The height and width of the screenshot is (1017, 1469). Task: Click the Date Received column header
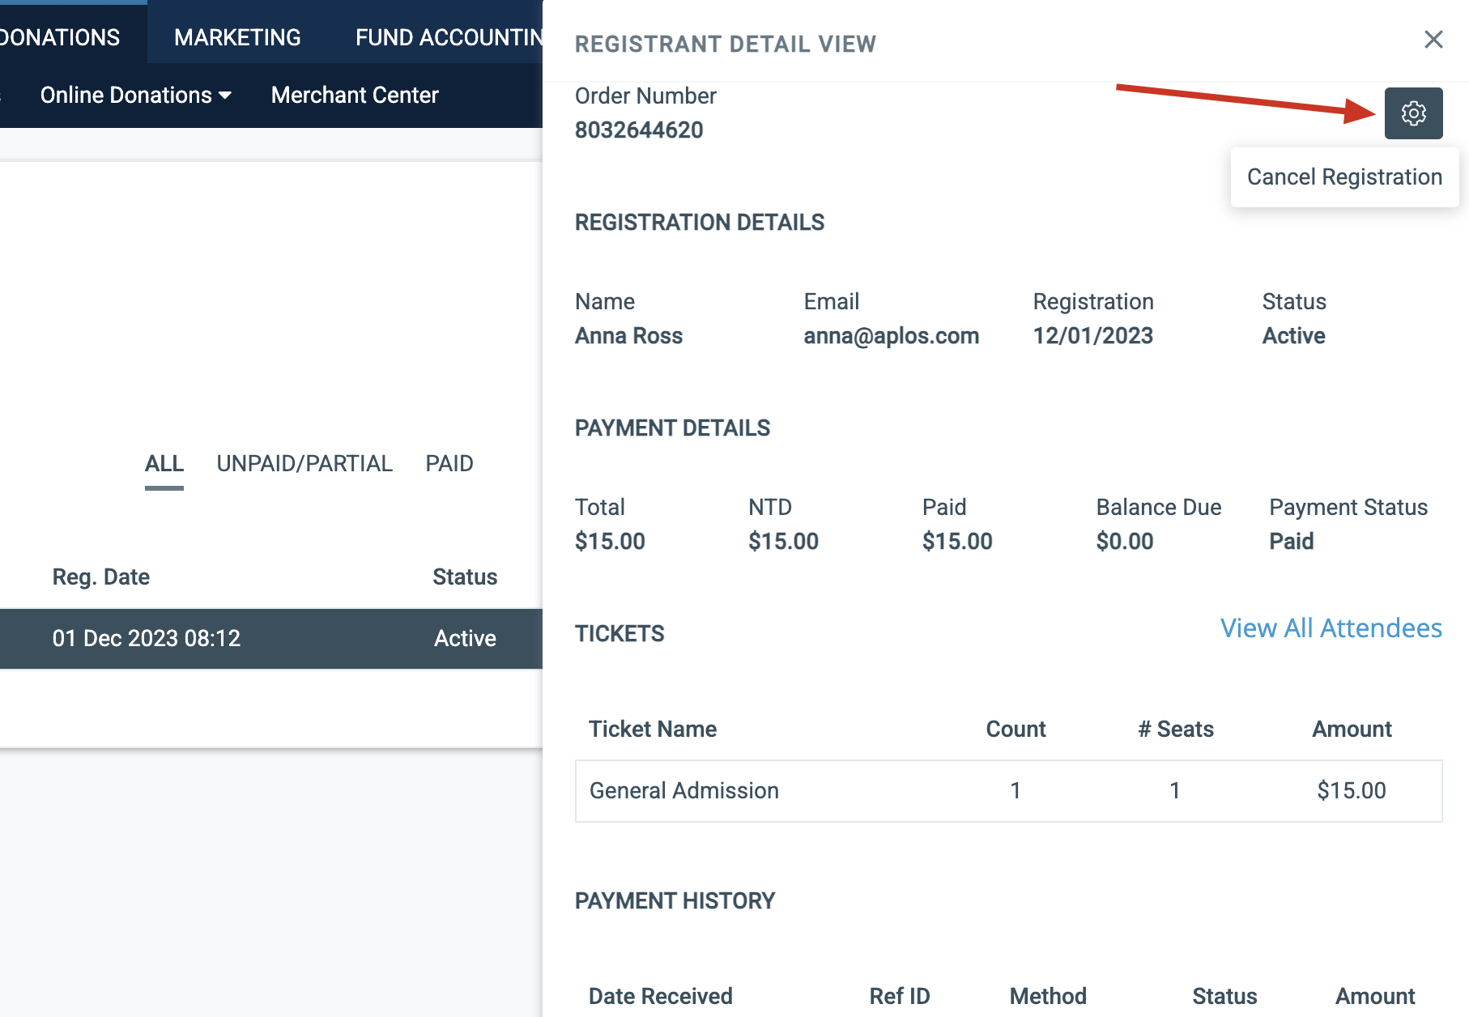click(661, 997)
